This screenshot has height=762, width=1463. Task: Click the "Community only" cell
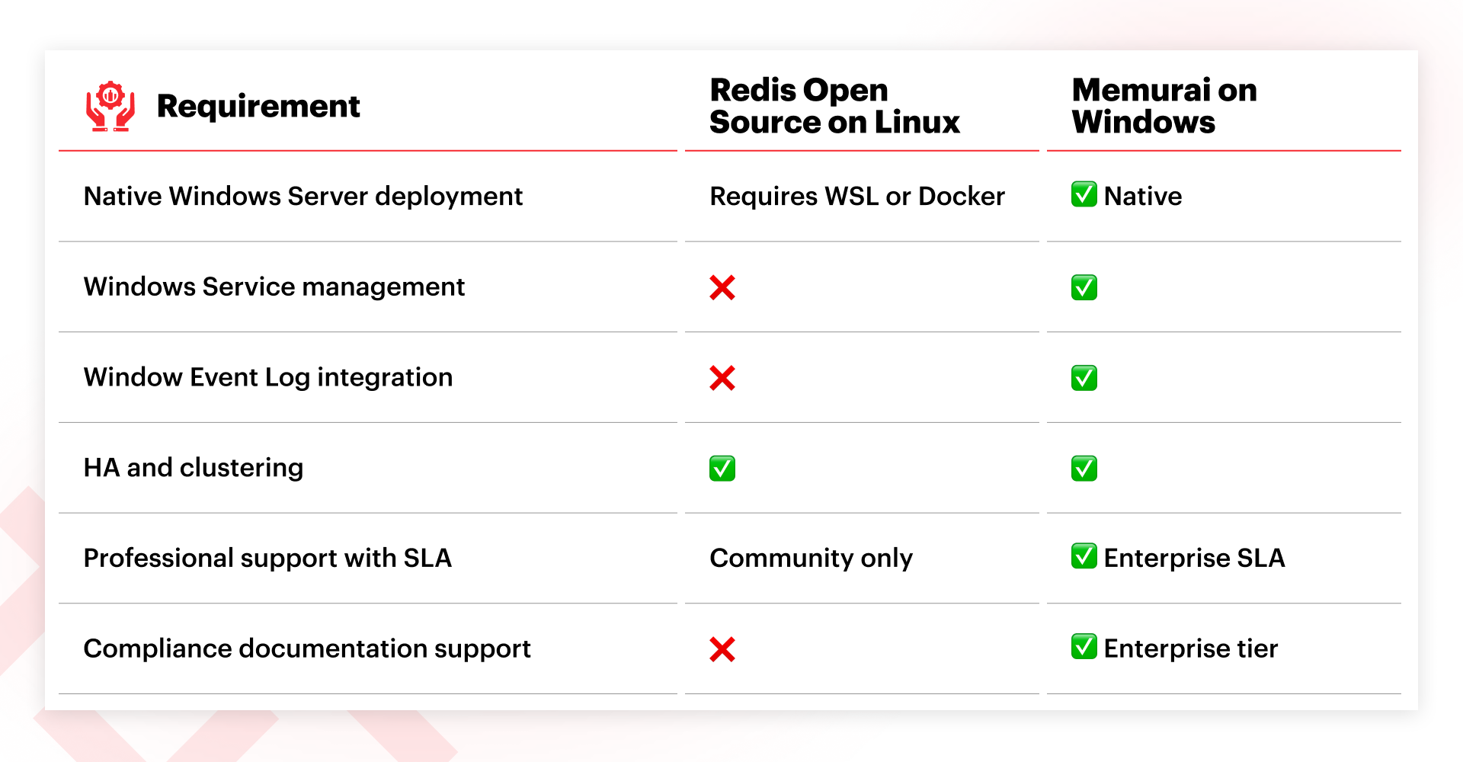tap(811, 559)
